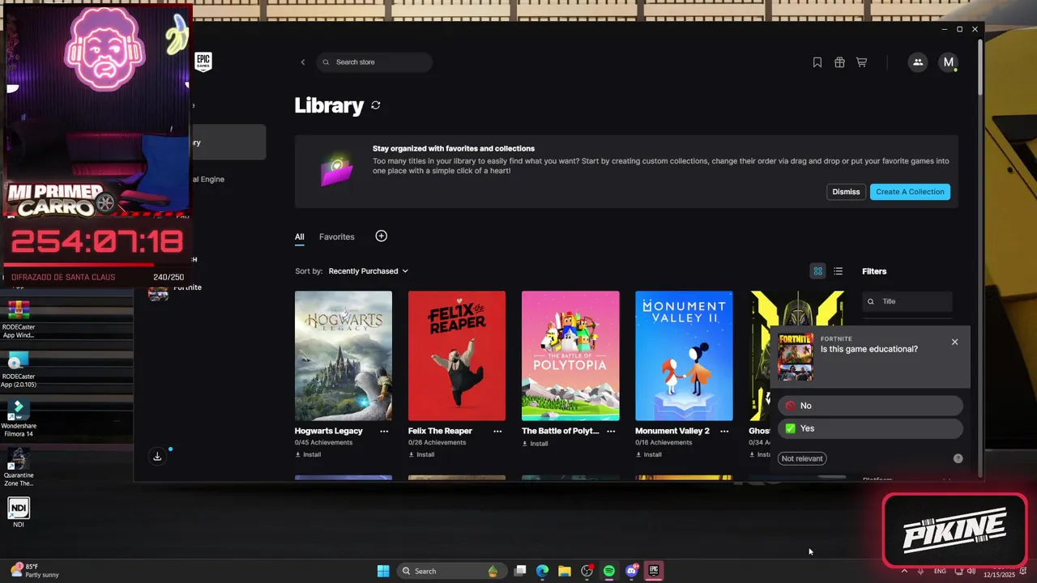Open Monument Valley 2 three-dot options menu
Viewport: 1037px width, 583px height.
(x=724, y=432)
